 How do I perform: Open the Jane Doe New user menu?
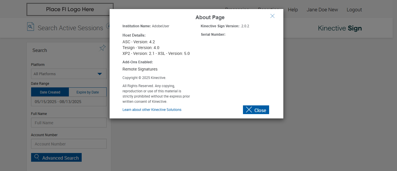click(322, 10)
